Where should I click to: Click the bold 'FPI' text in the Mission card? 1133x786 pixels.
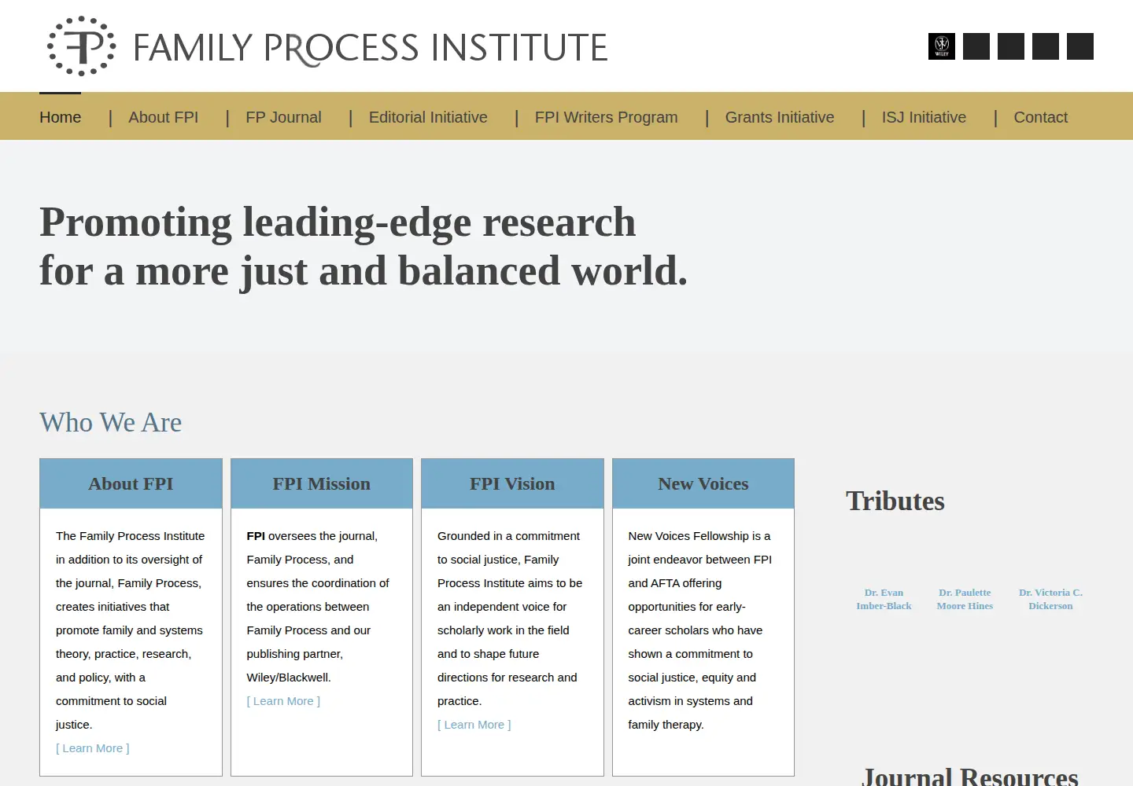[256, 536]
